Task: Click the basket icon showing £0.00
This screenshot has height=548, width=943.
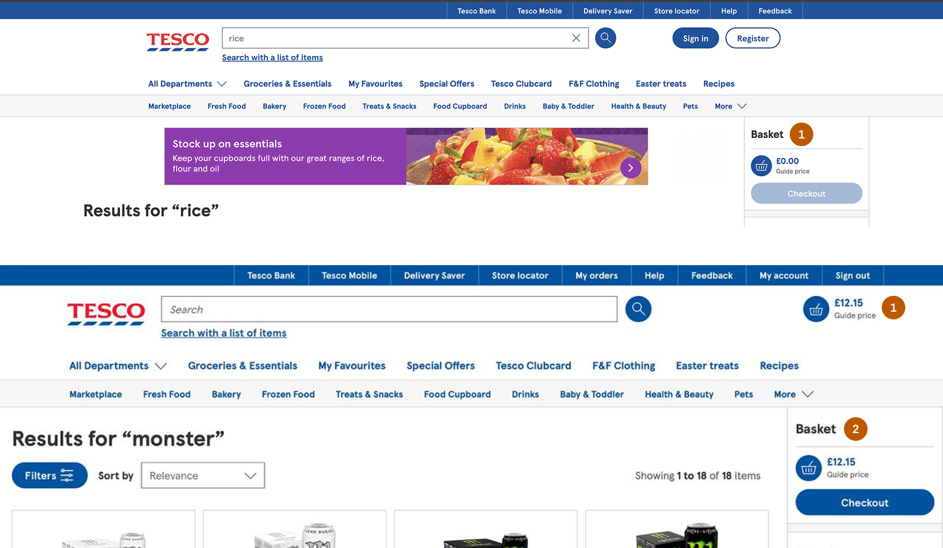Action: [761, 166]
